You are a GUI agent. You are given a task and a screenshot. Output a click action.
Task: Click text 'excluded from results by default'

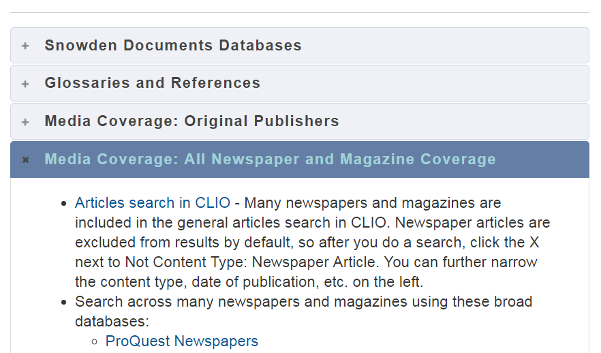(x=183, y=243)
